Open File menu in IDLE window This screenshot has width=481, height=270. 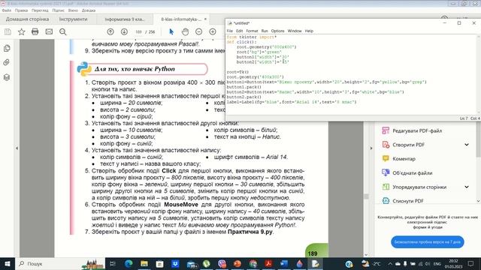229,31
